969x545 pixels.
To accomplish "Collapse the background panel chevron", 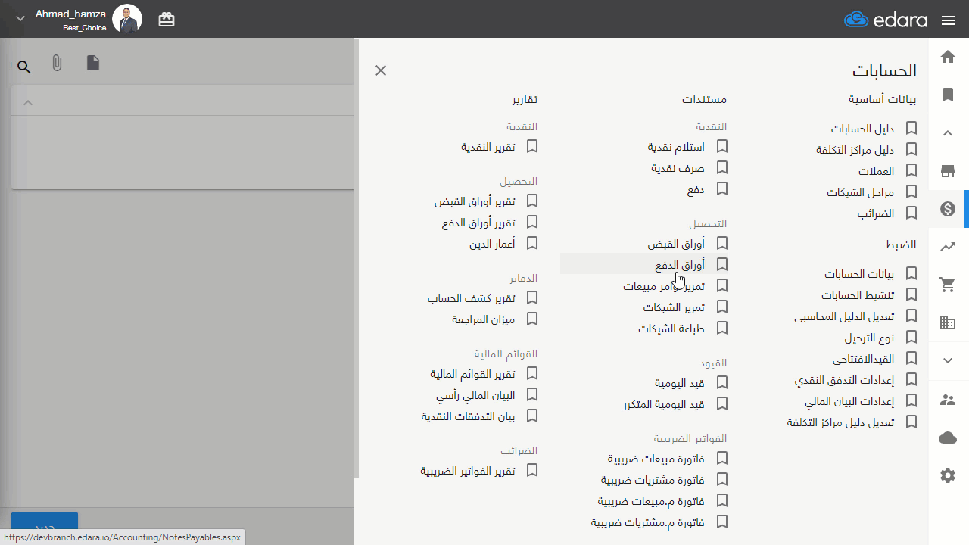I will click(28, 102).
